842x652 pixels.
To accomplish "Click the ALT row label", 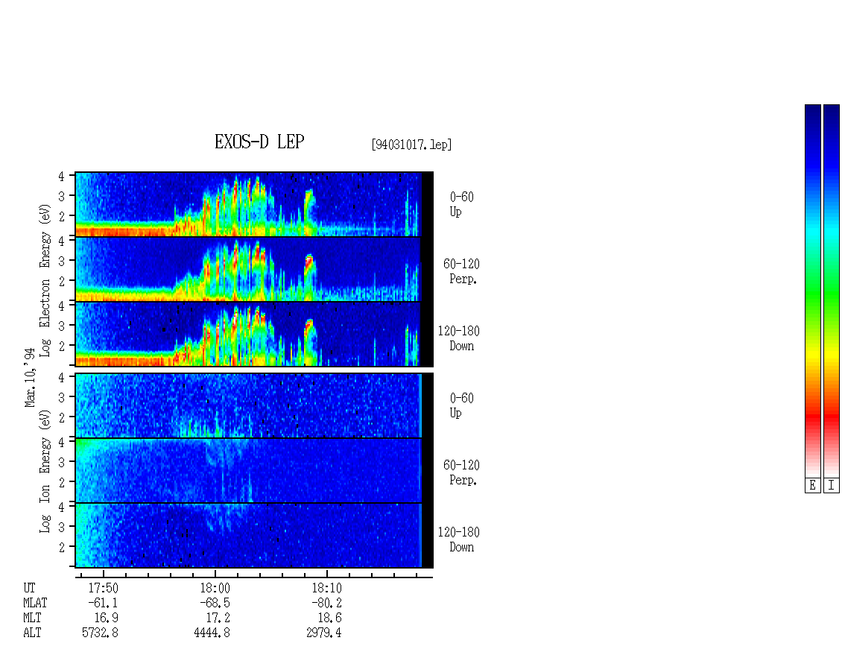I will pyautogui.click(x=32, y=633).
